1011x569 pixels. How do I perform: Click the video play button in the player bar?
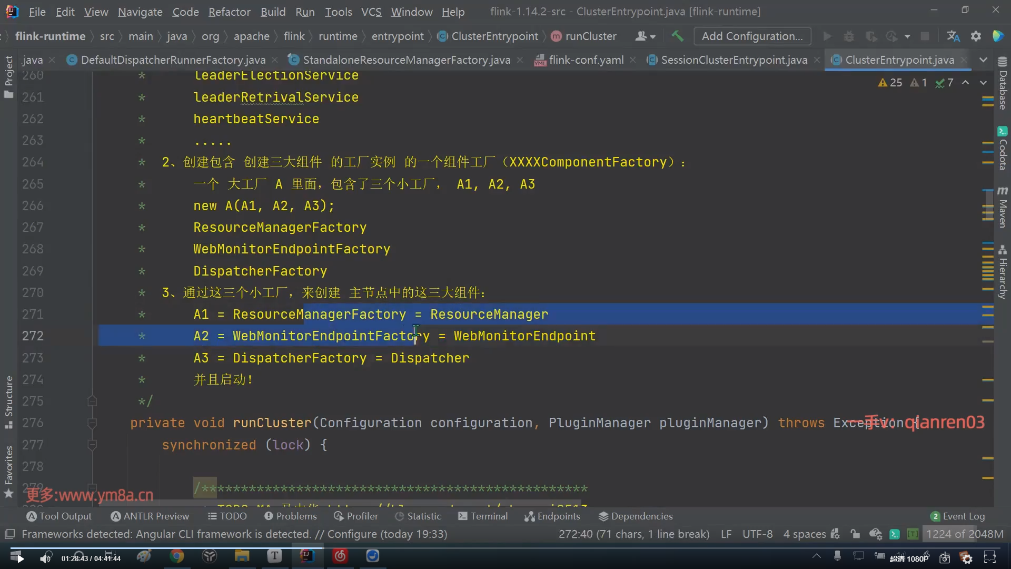pyautogui.click(x=20, y=558)
